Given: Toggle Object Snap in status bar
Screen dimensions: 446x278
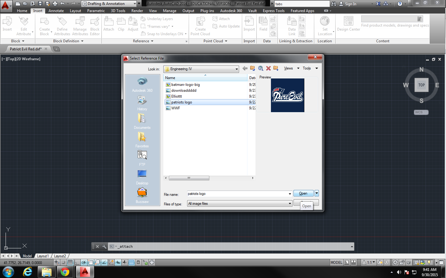Looking at the screenshot, I should 91,262.
